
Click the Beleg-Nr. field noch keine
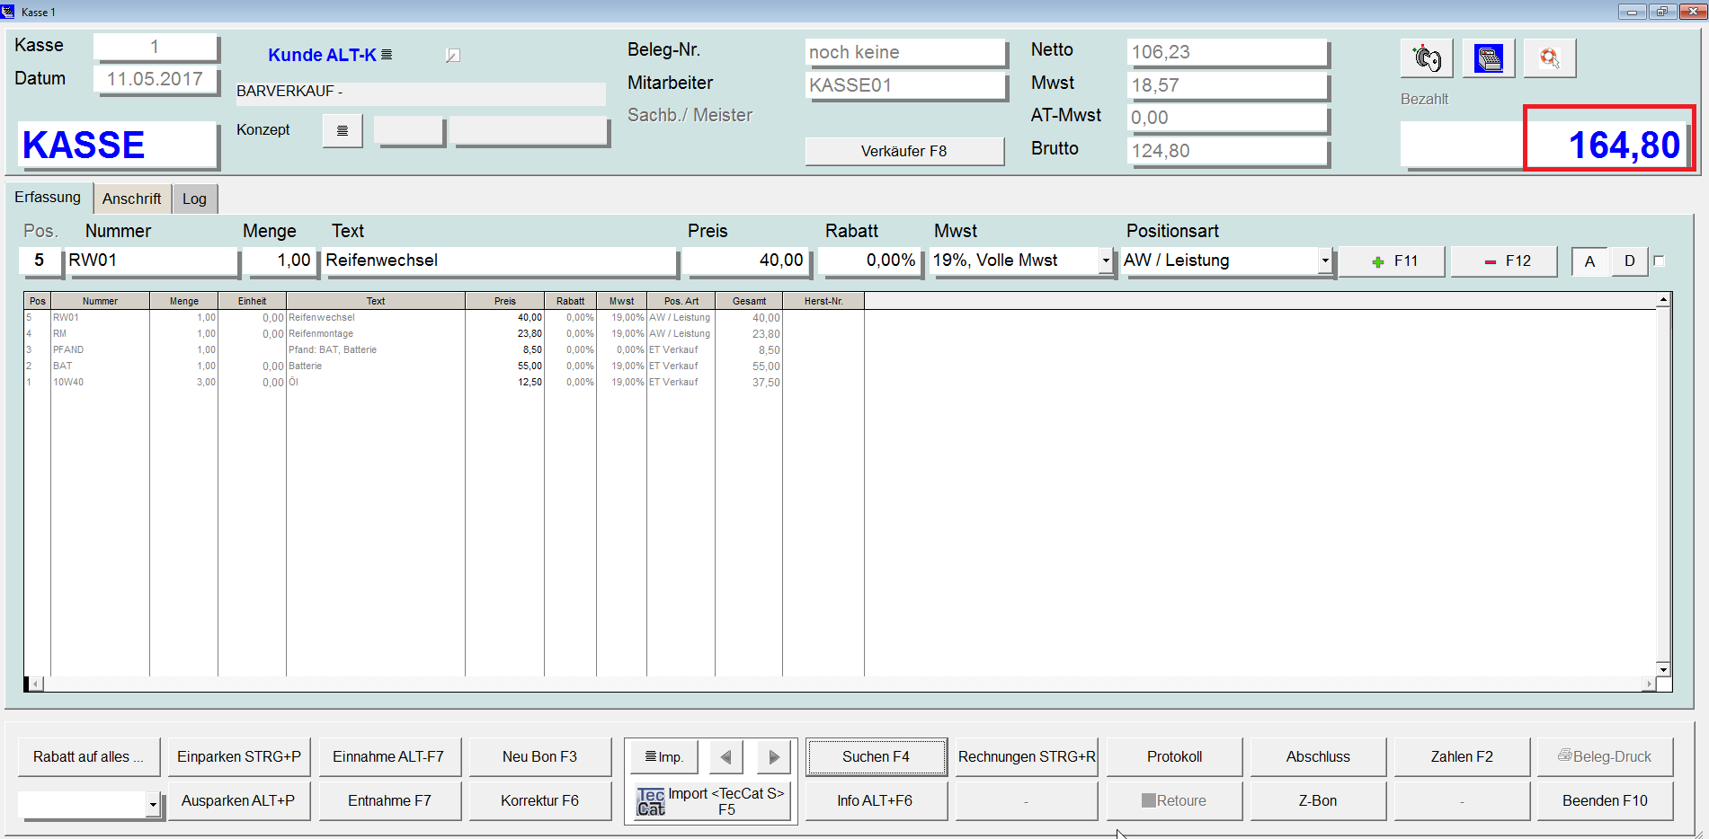[905, 52]
